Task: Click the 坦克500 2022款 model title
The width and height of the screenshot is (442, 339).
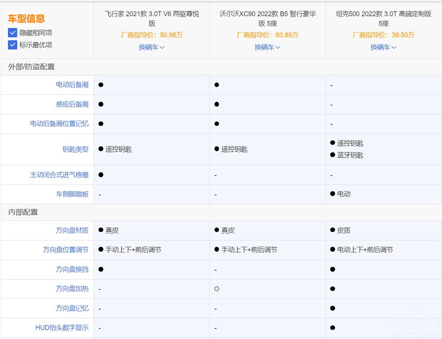Action: pyautogui.click(x=383, y=19)
